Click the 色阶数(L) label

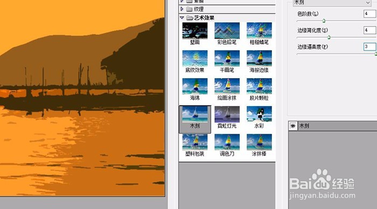pos(308,13)
